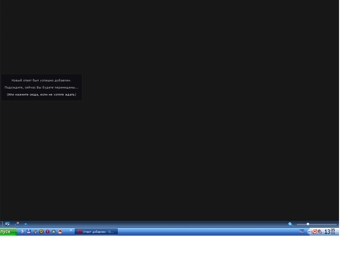This screenshot has height=278, width=348.
Task: Launch the green-hat character icon in quick launch
Action: pyautogui.click(x=54, y=232)
